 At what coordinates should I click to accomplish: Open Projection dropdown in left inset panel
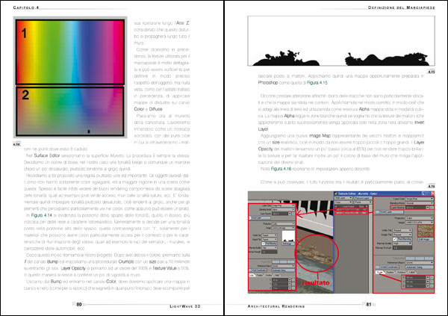click(x=284, y=224)
